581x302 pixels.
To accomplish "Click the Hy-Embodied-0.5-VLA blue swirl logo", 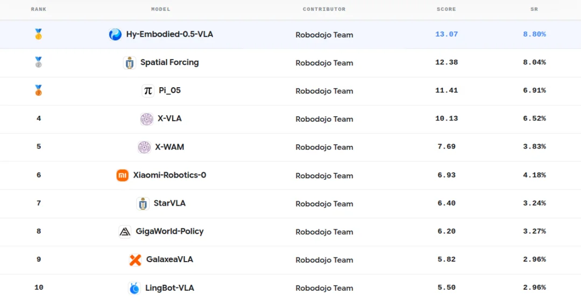I will tap(115, 34).
